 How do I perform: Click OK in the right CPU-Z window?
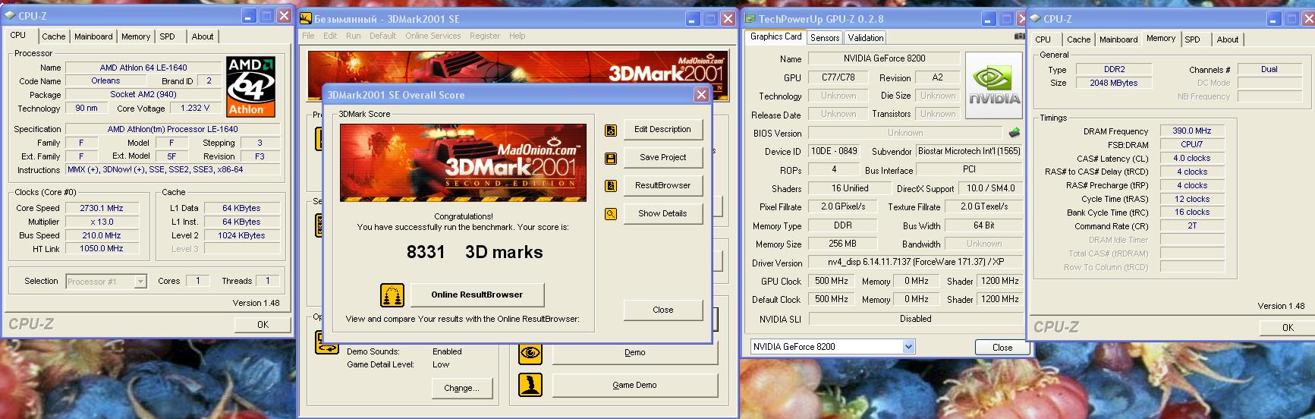(x=1287, y=328)
